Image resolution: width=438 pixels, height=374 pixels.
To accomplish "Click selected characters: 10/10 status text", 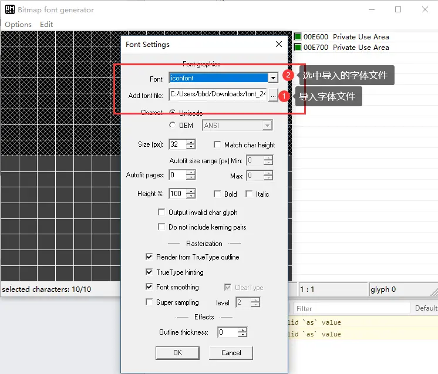I will [46, 289].
